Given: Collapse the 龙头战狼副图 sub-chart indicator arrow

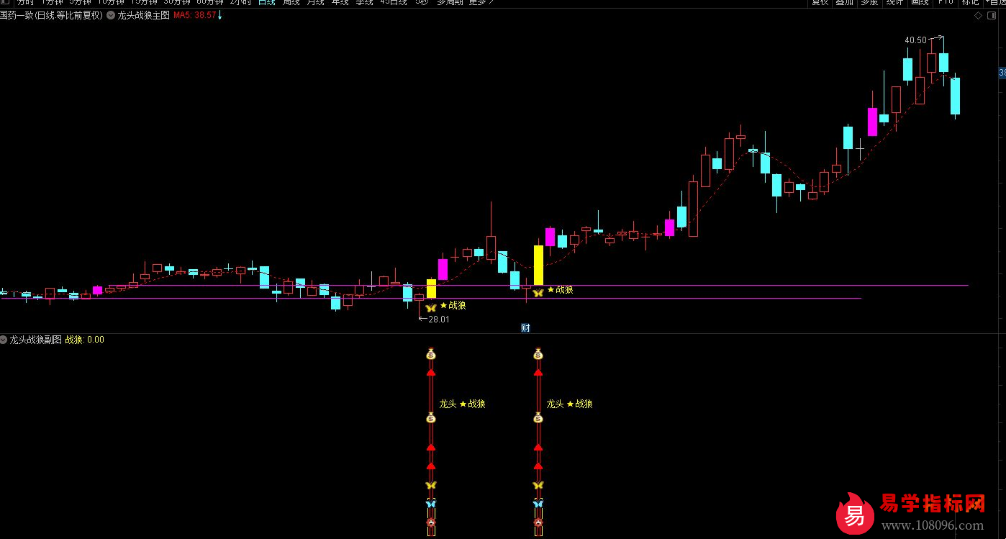Looking at the screenshot, I should [x=4, y=340].
